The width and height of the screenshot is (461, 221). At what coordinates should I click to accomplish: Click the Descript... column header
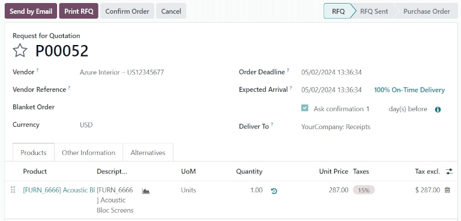[112, 171]
